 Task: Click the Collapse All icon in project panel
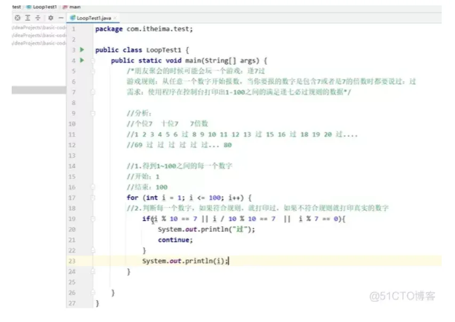tap(38, 18)
